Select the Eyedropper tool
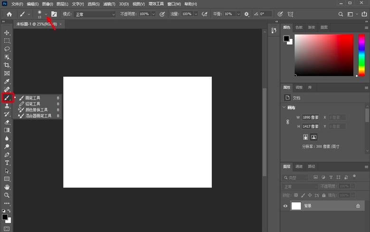The height and width of the screenshot is (232, 370). tap(7, 81)
